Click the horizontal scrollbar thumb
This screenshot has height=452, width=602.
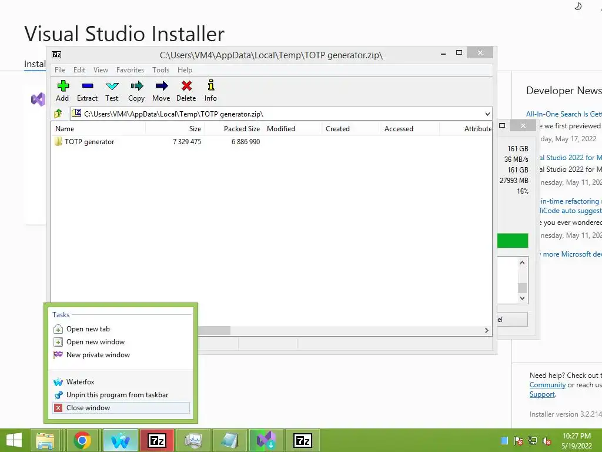coord(214,331)
